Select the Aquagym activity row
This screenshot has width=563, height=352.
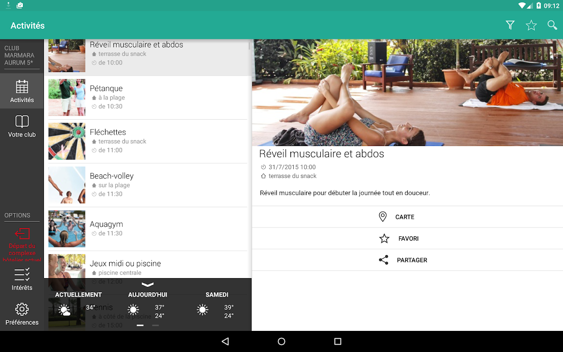point(148,229)
